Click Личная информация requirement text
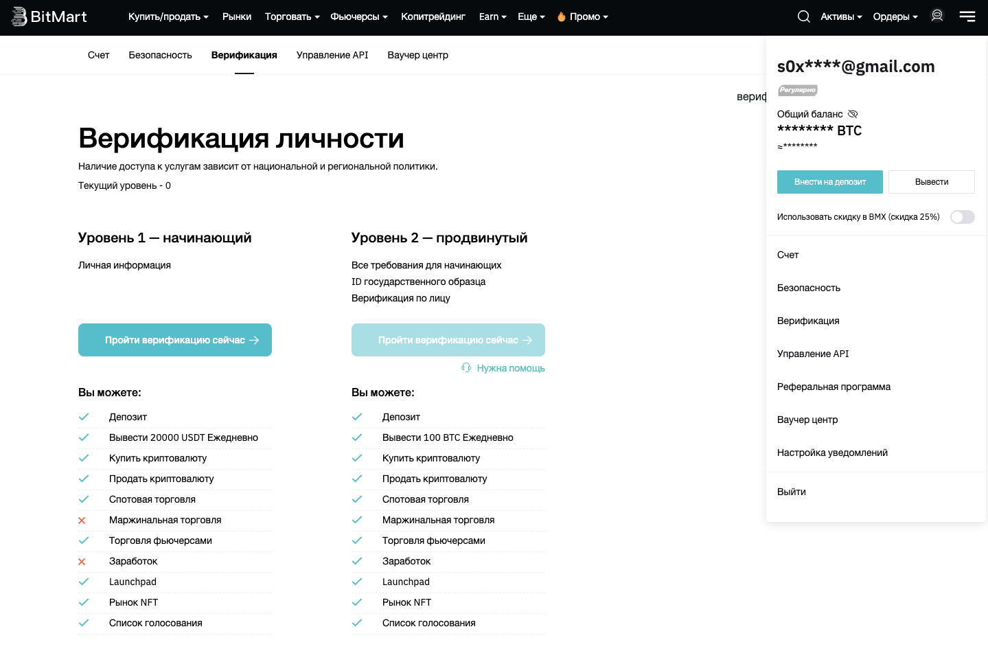The height and width of the screenshot is (651, 988). pyautogui.click(x=124, y=265)
